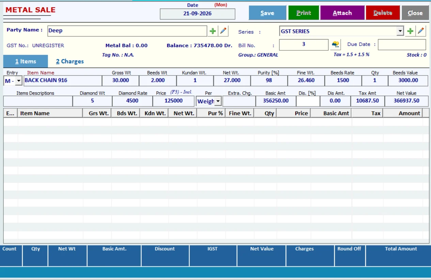
Task: Click the Beeds Wt field showing 2.000
Action: [x=158, y=81]
